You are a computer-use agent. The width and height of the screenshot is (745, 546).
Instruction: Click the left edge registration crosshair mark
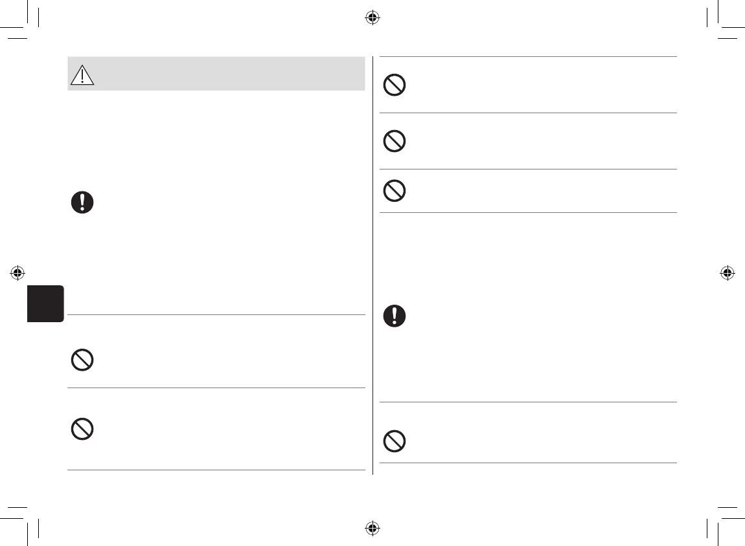(x=18, y=273)
